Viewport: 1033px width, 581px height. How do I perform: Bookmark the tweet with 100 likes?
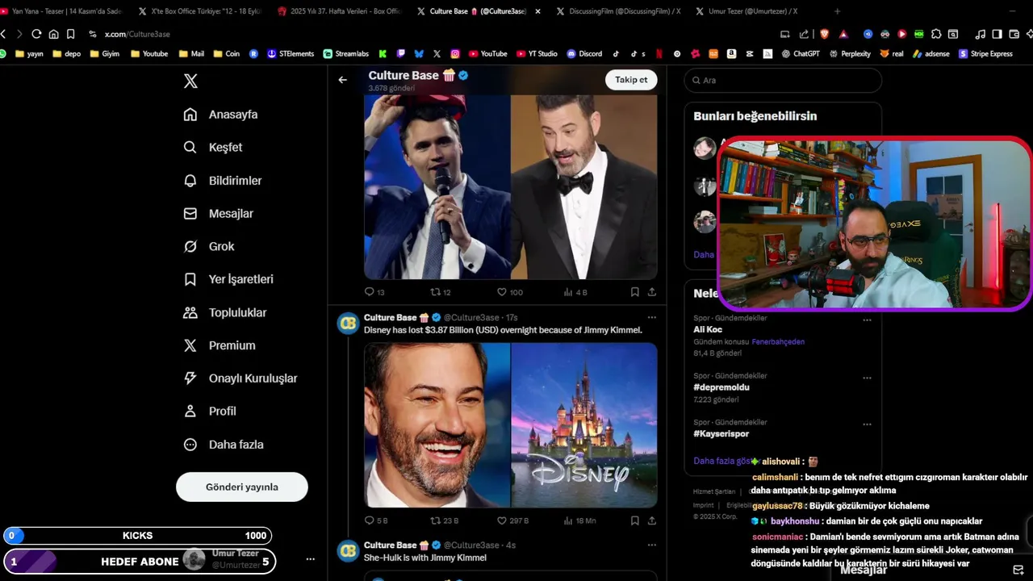[635, 292]
